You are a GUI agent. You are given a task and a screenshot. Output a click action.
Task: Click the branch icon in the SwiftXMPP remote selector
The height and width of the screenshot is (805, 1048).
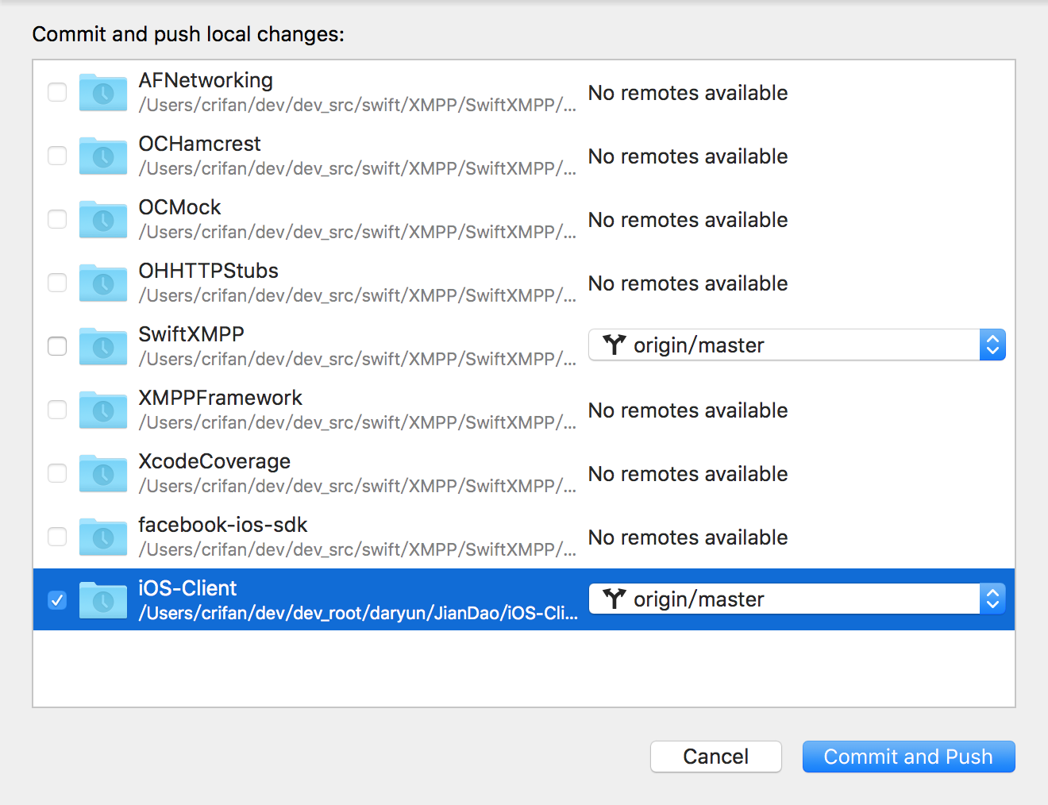coord(614,345)
